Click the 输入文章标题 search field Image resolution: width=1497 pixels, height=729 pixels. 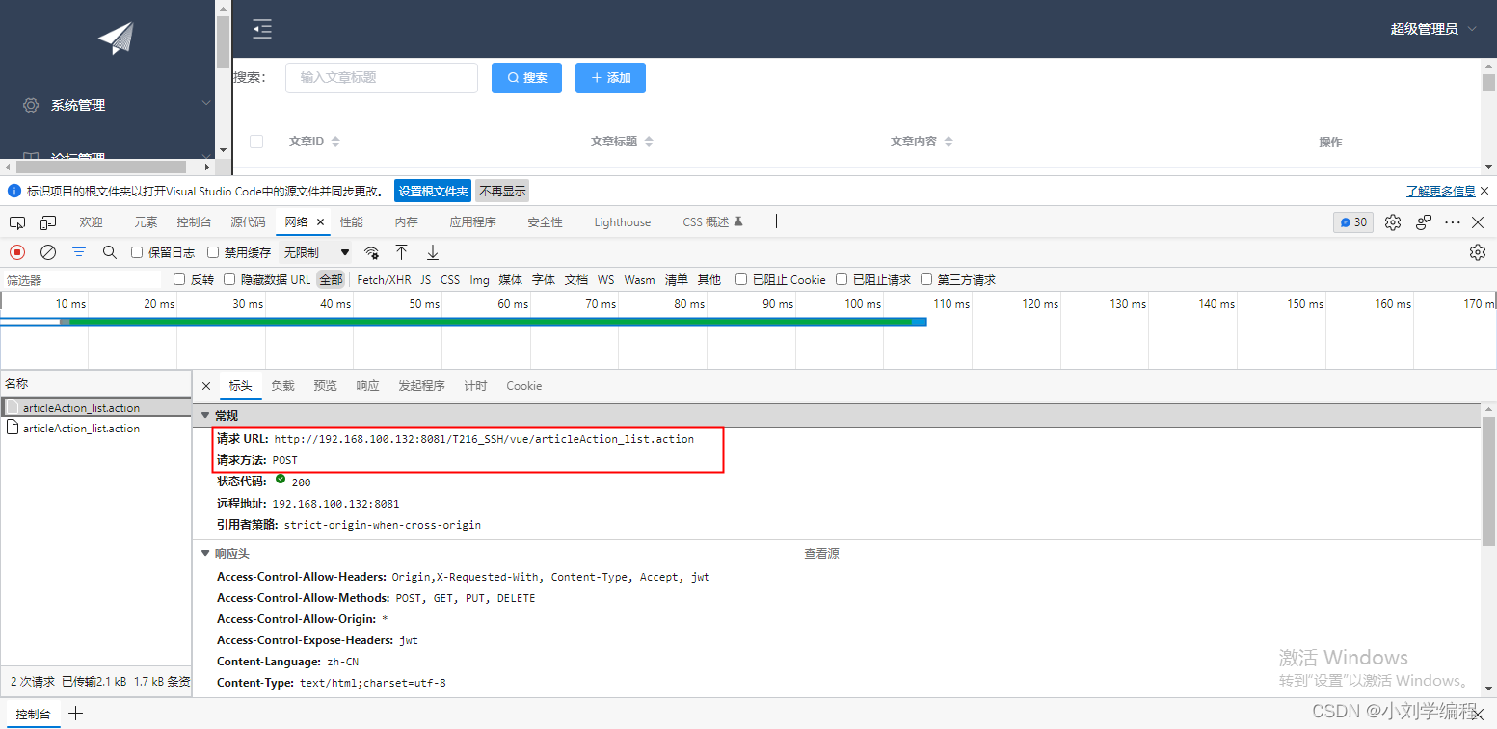(x=382, y=78)
